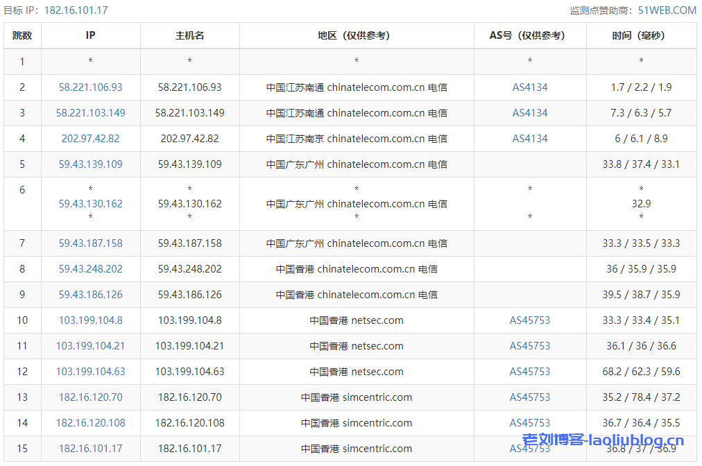Click AS4134 link for 202.97.42.82
Screen dimensions: 702x466
coord(530,139)
